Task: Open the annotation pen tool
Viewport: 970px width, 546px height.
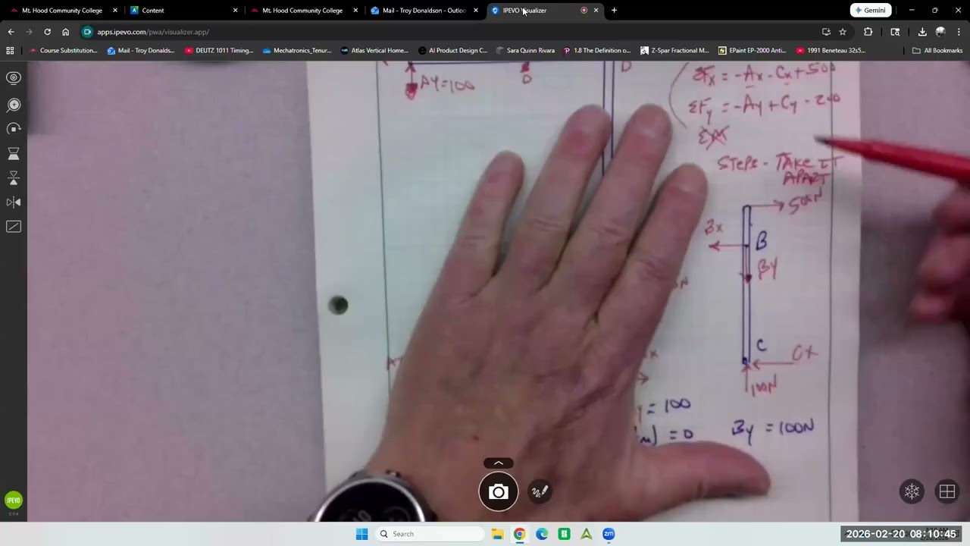Action: click(x=540, y=492)
